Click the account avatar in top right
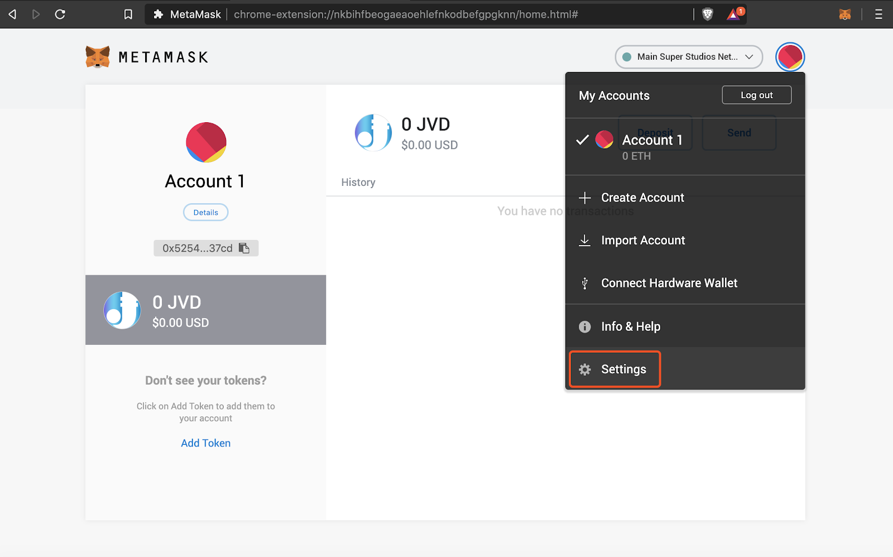The image size is (893, 557). click(x=790, y=57)
